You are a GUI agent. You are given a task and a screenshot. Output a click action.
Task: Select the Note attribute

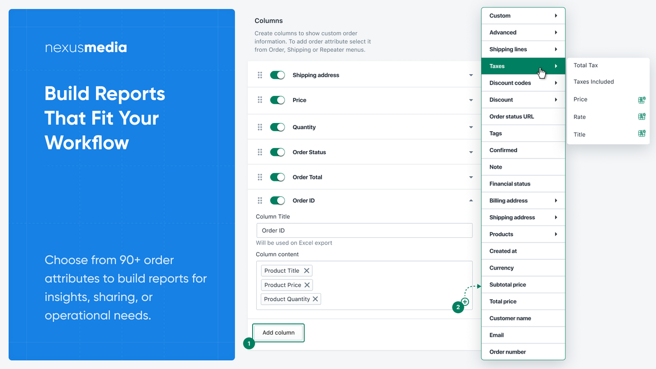click(x=523, y=167)
